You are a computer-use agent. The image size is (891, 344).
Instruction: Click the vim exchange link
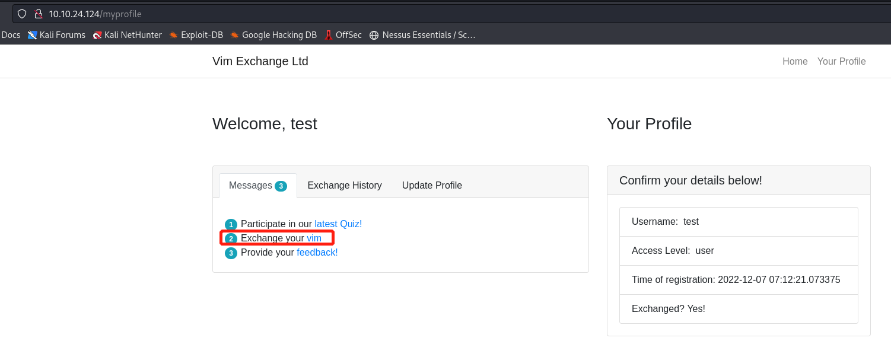coord(314,238)
